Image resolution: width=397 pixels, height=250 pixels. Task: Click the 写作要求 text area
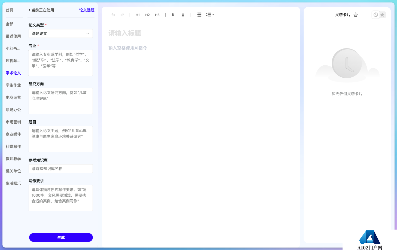pos(61,198)
